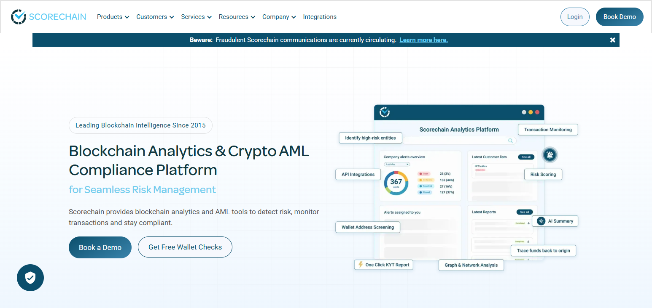Expand the Customers dropdown menu
The width and height of the screenshot is (652, 308).
pyautogui.click(x=155, y=17)
